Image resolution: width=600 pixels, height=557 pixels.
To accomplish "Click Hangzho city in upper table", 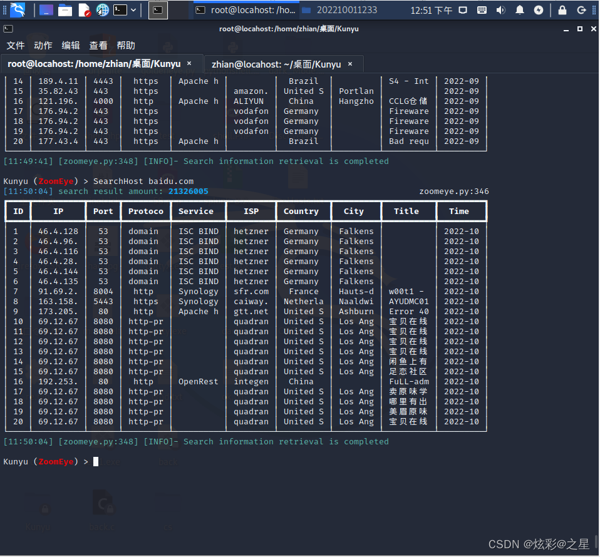I will click(356, 101).
